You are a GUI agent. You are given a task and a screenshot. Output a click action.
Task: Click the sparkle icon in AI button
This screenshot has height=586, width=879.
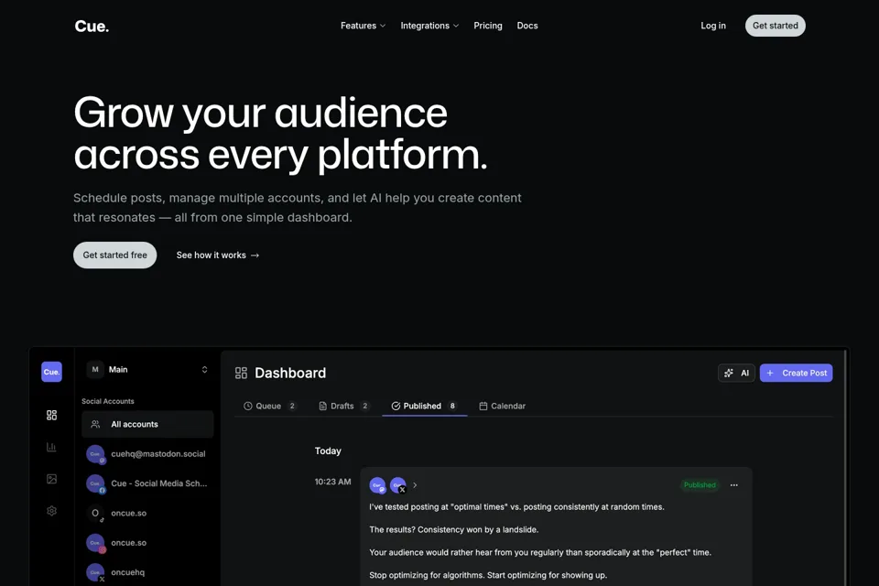click(729, 373)
